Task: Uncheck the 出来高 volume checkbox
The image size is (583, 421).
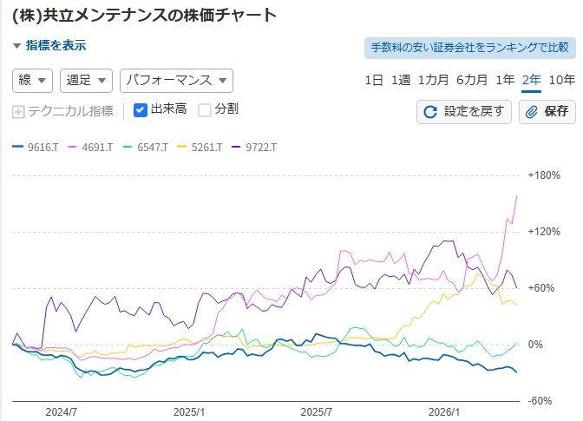Action: click(141, 110)
